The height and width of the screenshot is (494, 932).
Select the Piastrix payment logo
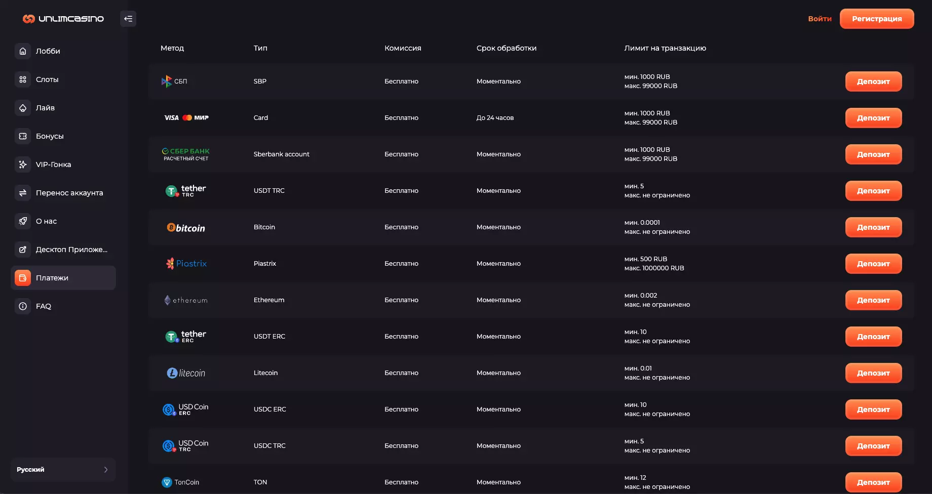tap(186, 264)
